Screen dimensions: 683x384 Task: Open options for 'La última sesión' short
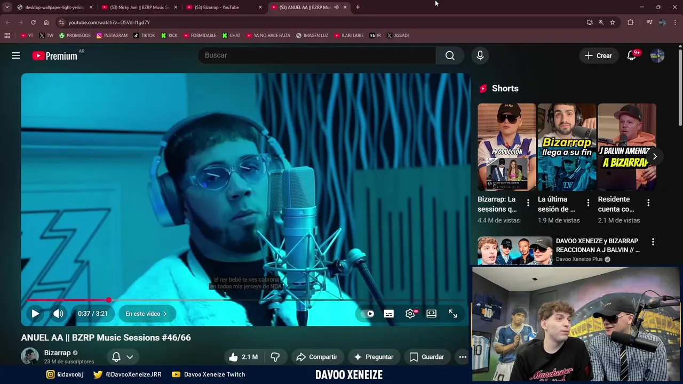pyautogui.click(x=588, y=203)
